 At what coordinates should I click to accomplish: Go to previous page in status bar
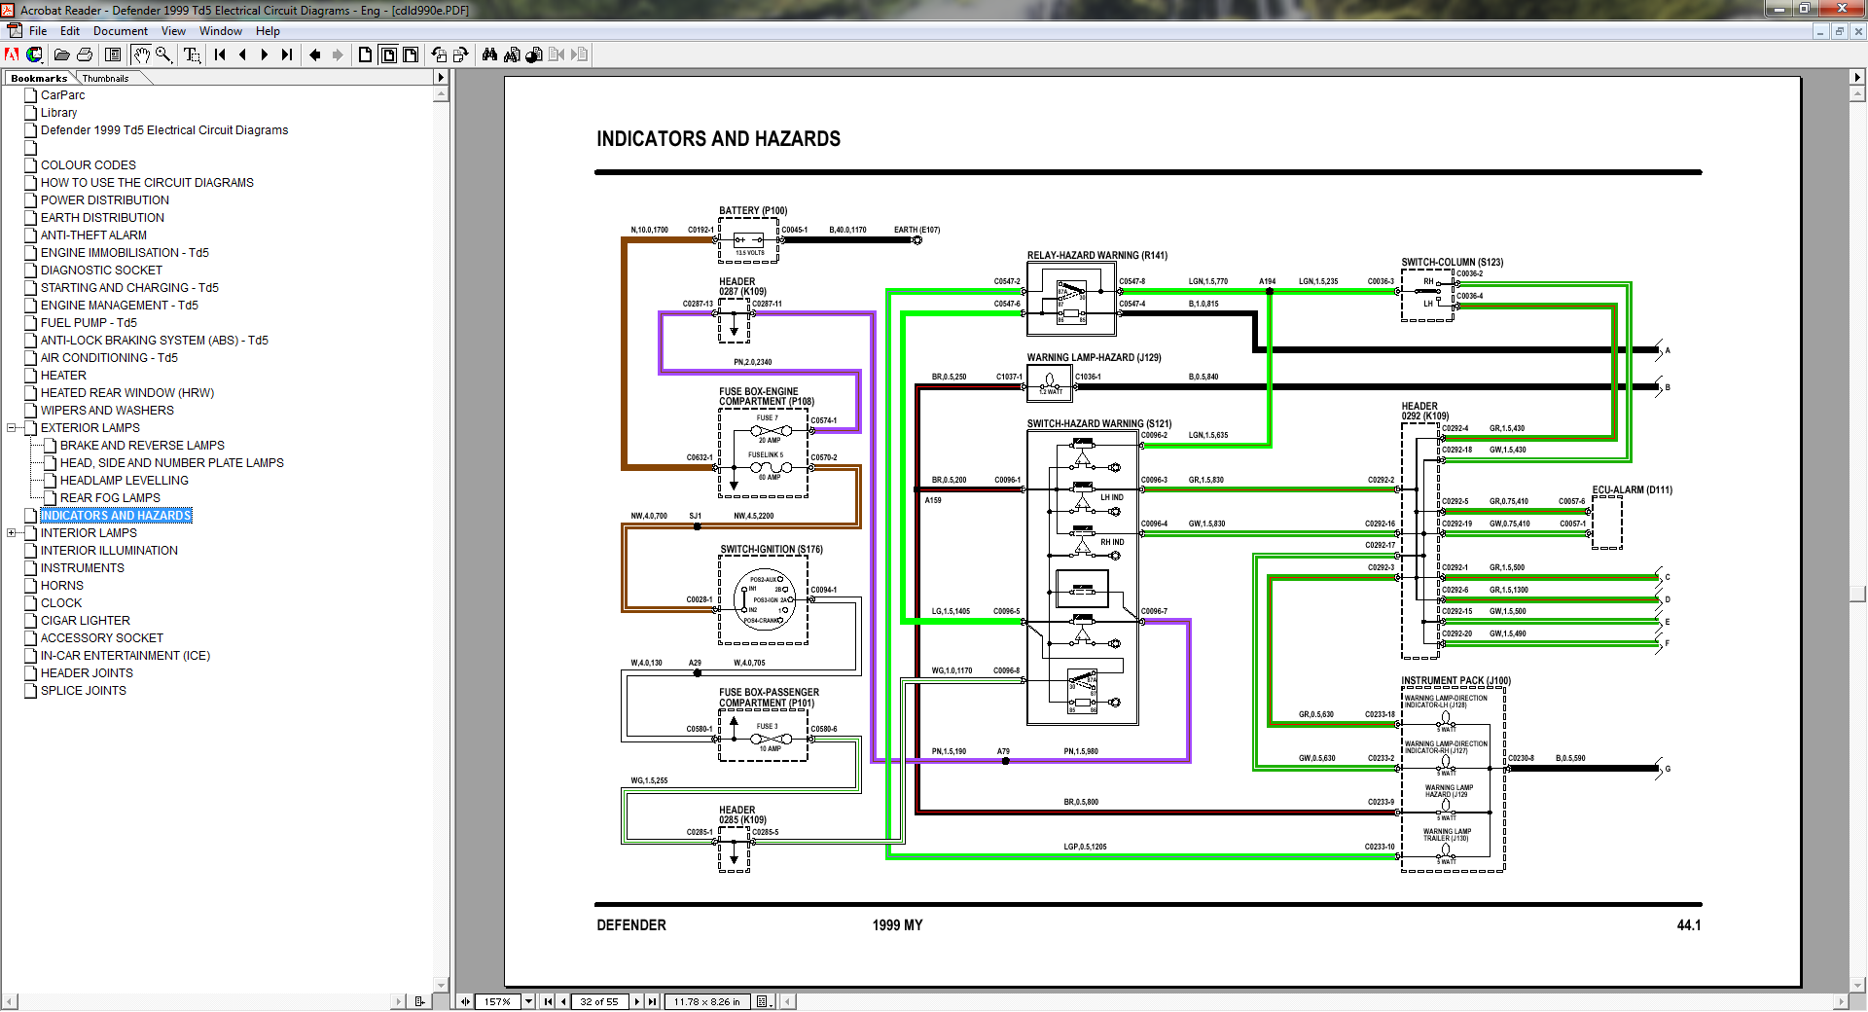click(x=563, y=1001)
